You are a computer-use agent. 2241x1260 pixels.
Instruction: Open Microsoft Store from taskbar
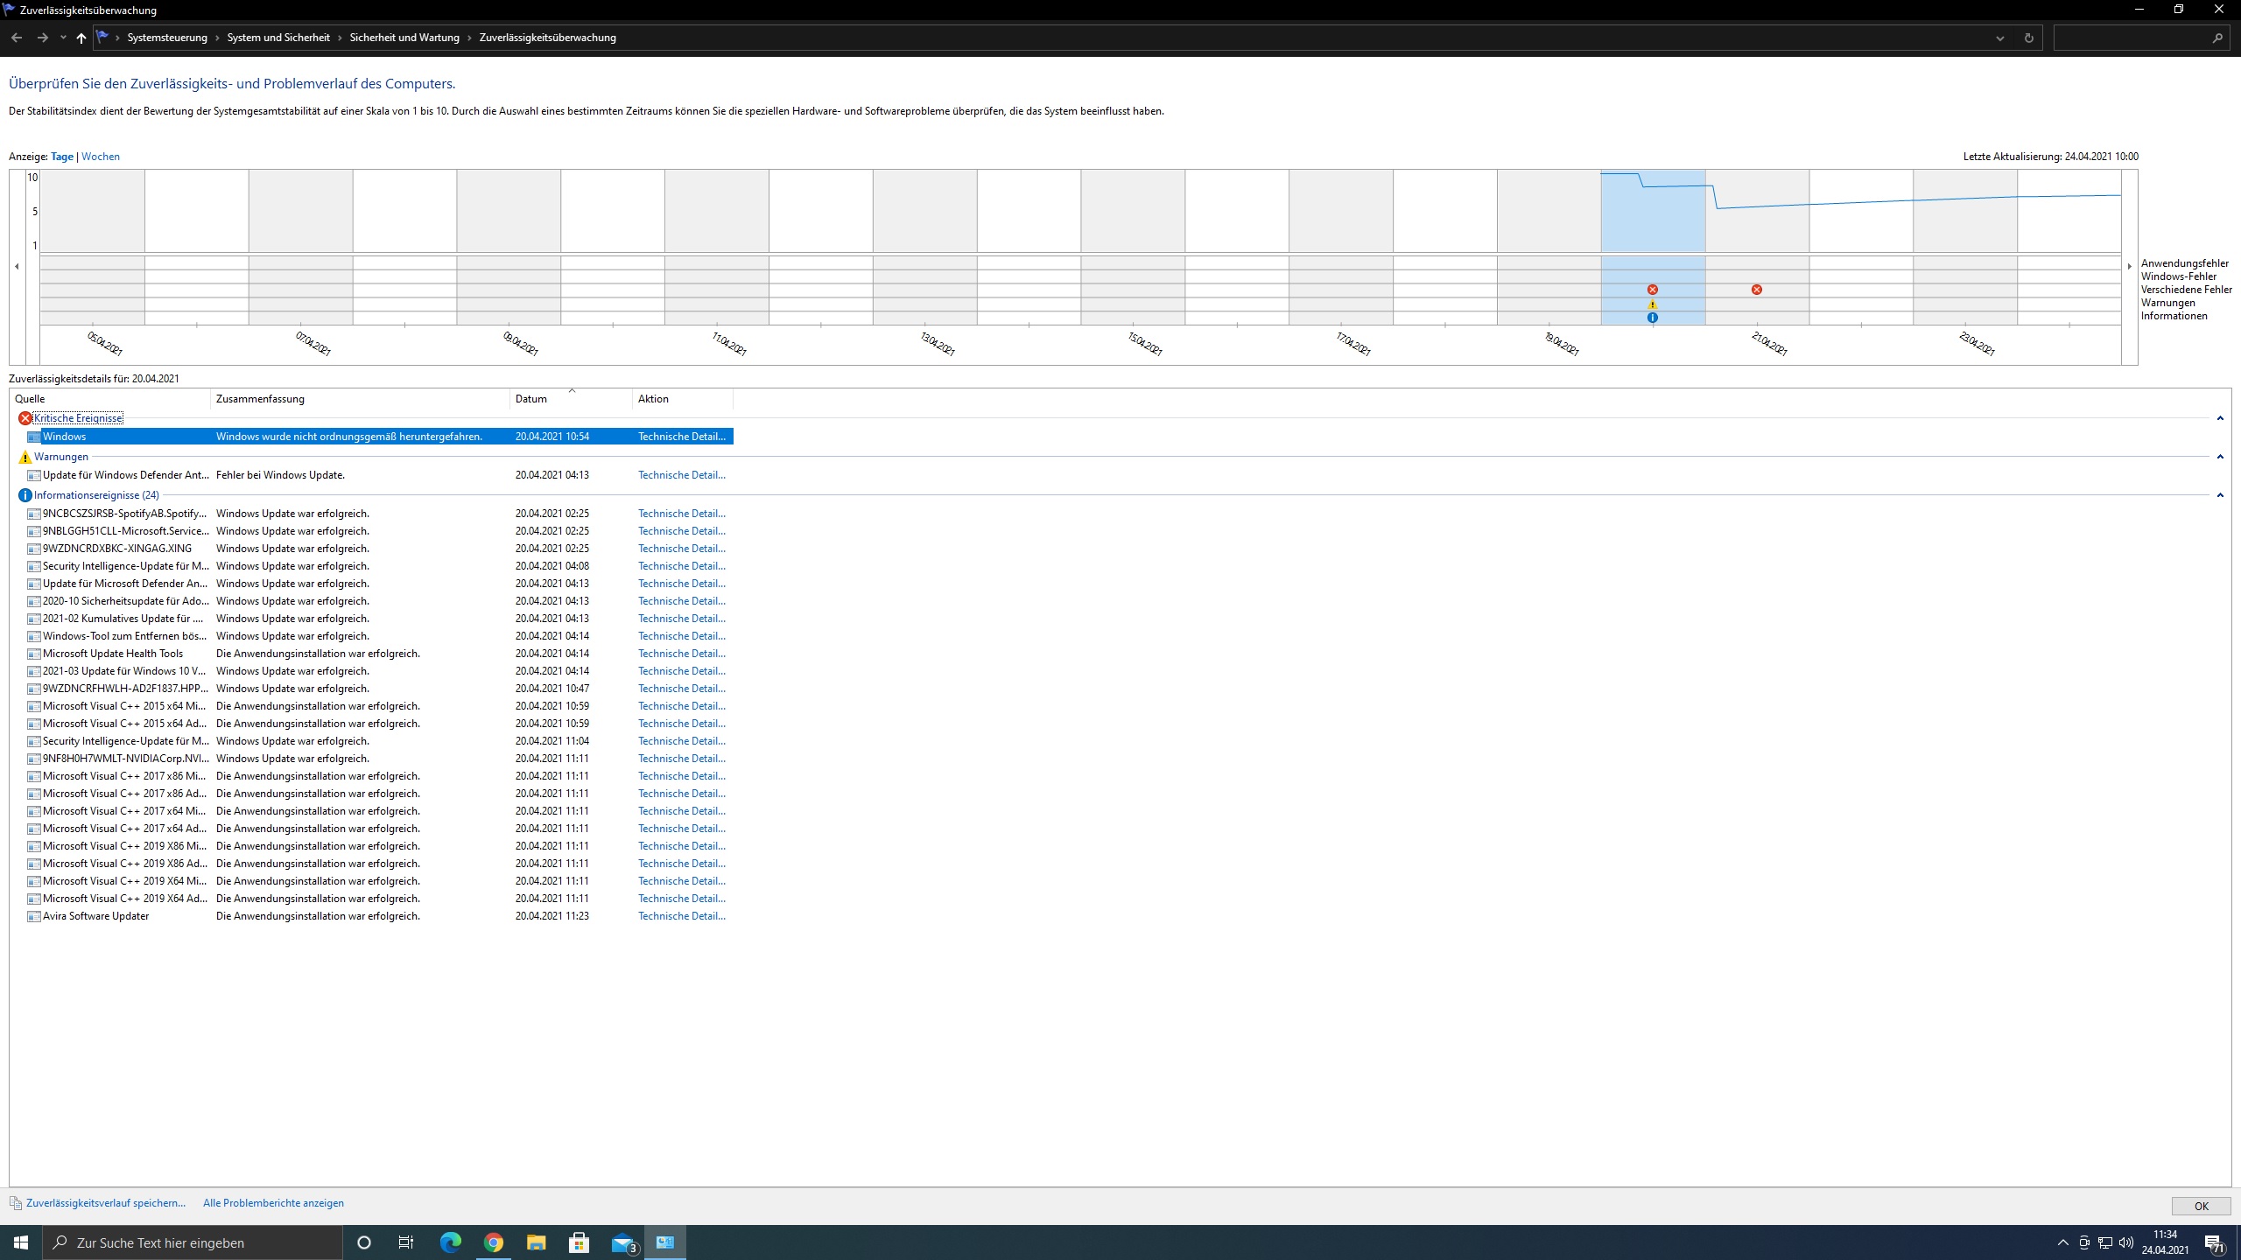click(x=579, y=1242)
